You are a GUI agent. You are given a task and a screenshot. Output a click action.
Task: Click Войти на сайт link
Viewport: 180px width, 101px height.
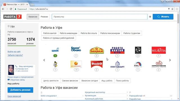14,52
